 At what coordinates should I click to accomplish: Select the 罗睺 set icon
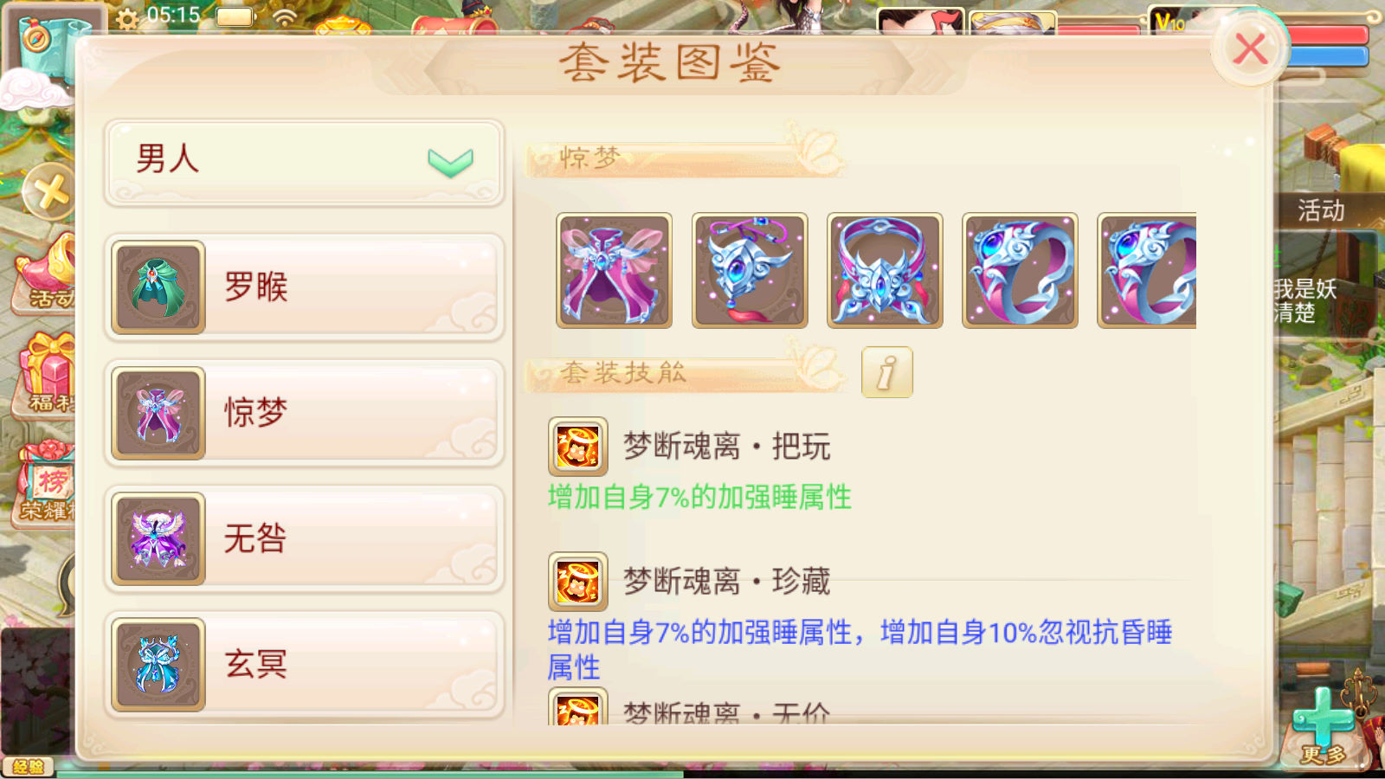158,287
